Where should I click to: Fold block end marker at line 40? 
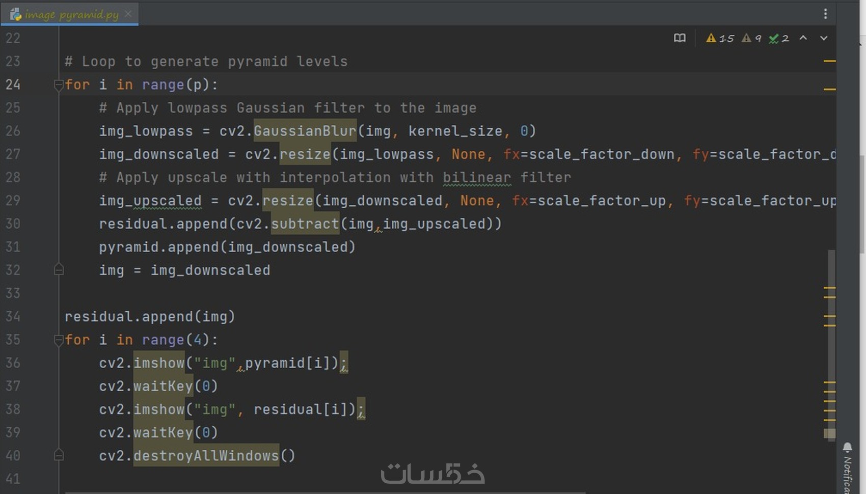(59, 455)
